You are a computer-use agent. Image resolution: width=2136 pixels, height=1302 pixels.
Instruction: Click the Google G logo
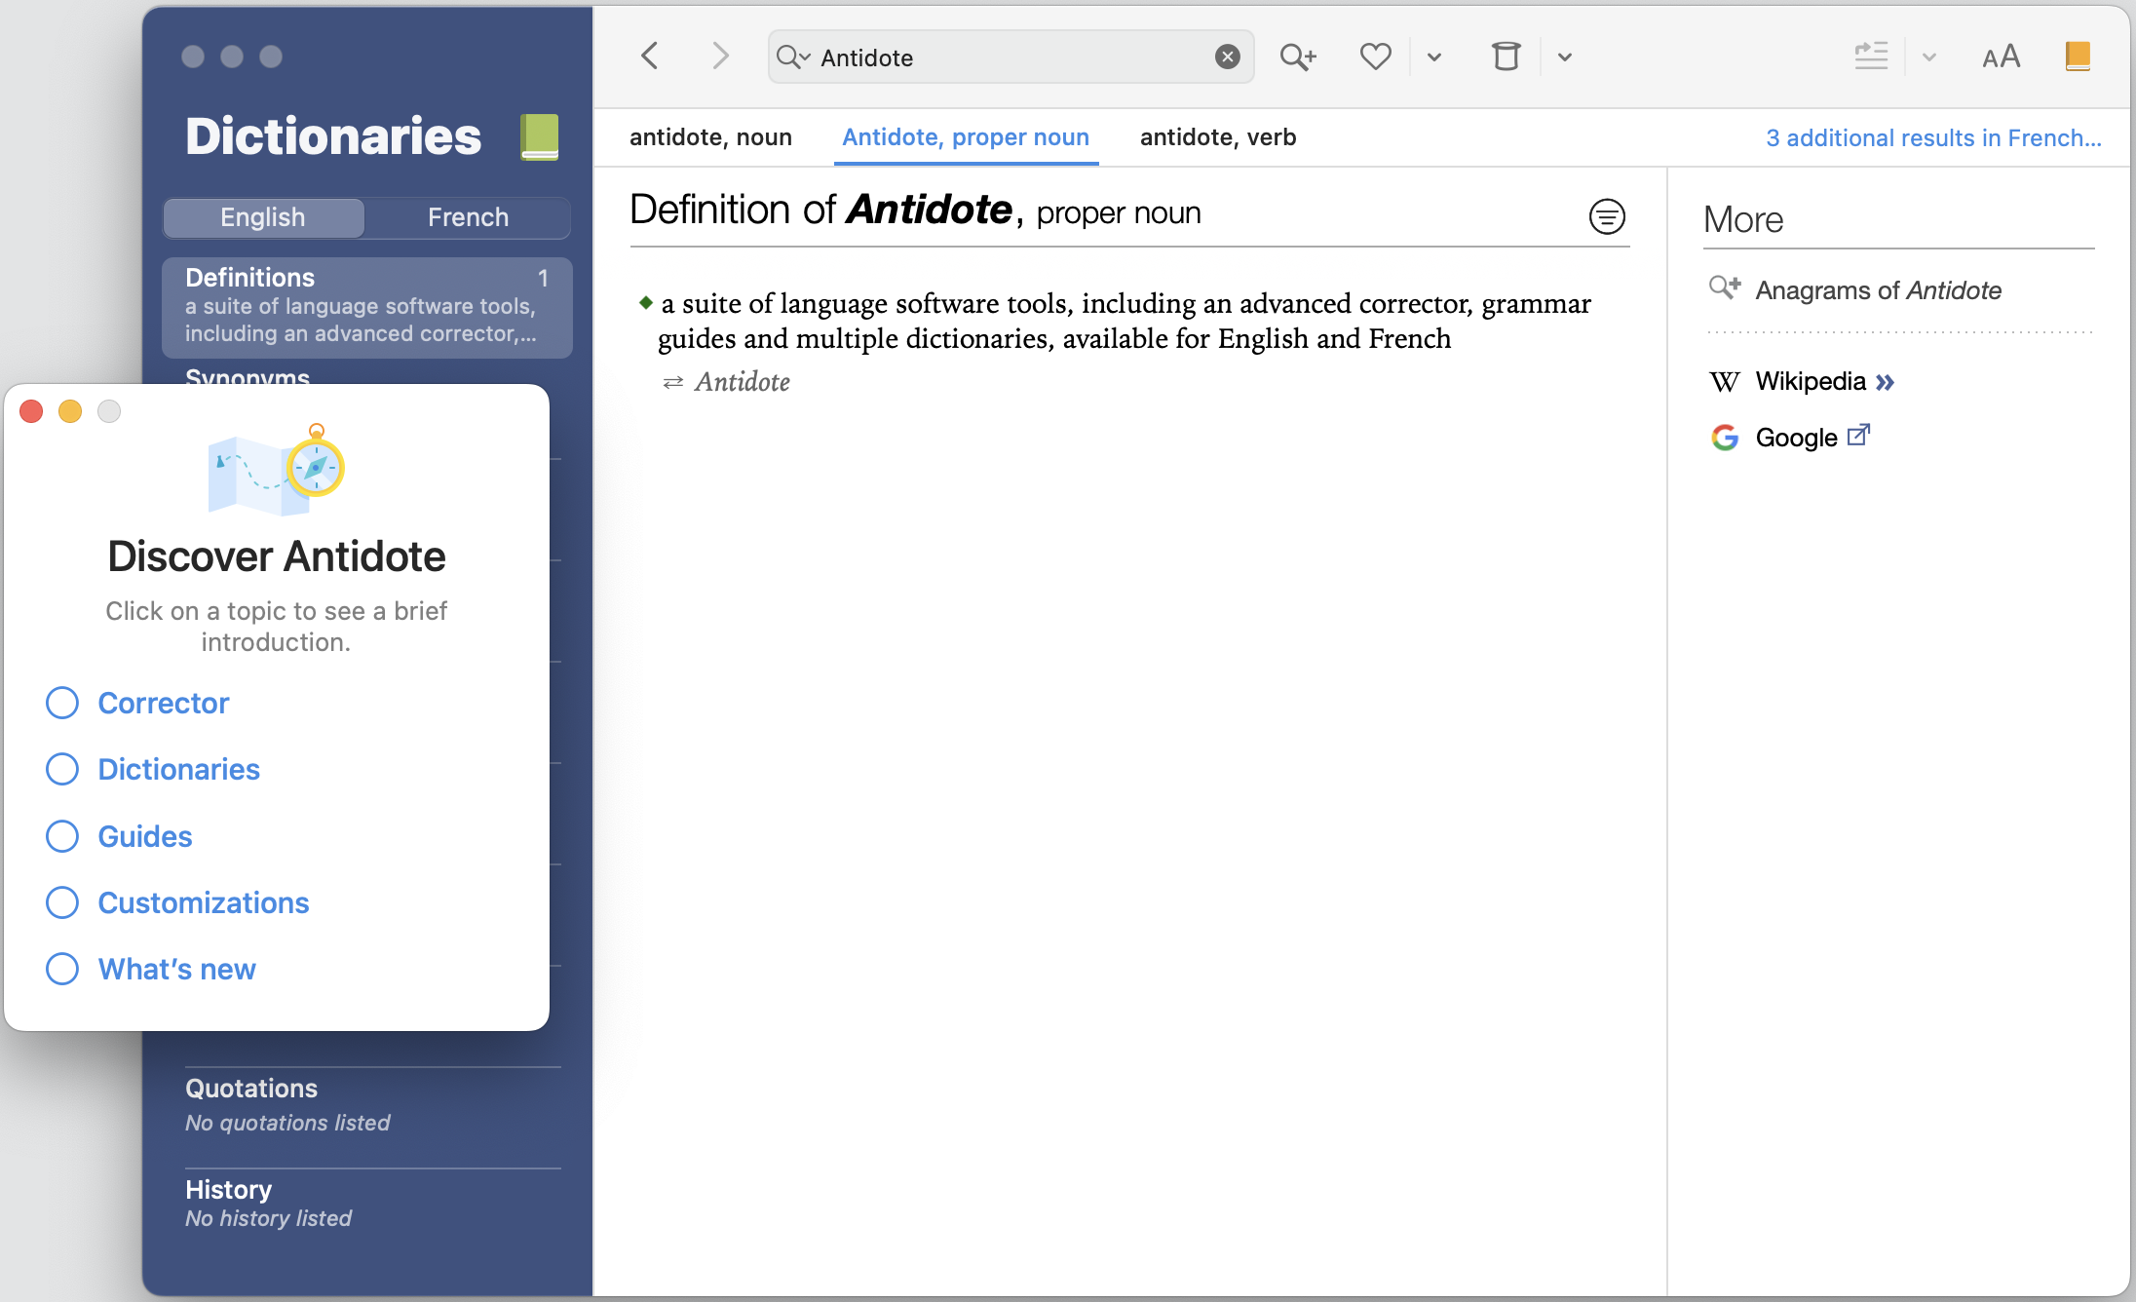pos(1725,438)
